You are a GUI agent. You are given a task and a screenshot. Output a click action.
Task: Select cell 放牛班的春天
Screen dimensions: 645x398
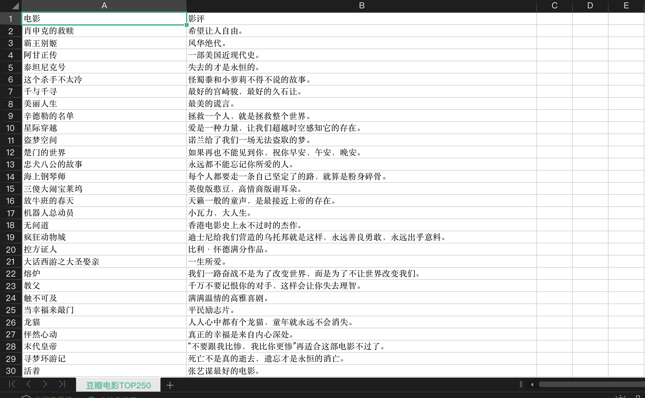coord(104,201)
